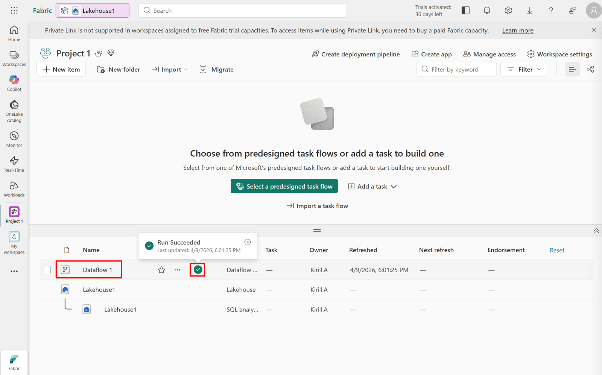Follow the Learn more link

(517, 30)
